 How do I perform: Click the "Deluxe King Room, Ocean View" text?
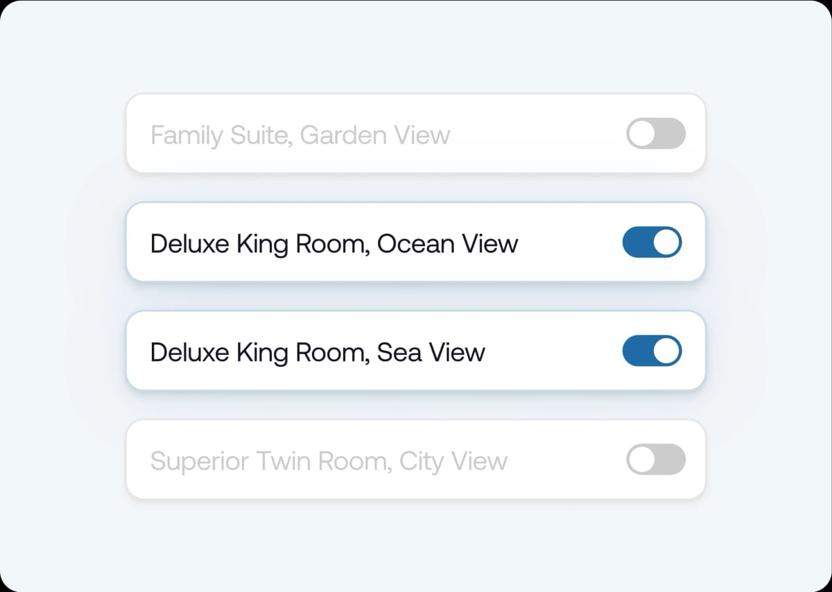pyautogui.click(x=333, y=243)
